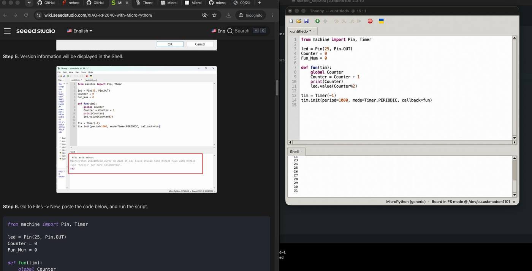Click the Shell scrollbar down arrow
This screenshot has width=532, height=271.
(x=515, y=195)
